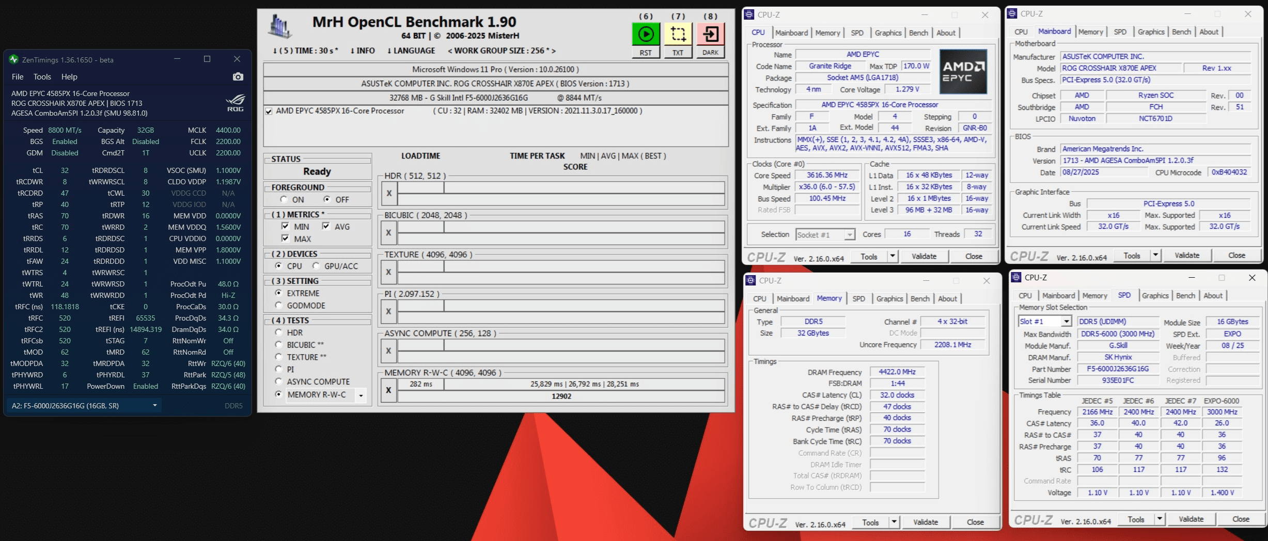Click the title bar icon of the CPU-Z CPU window
The image size is (1268, 541).
click(749, 14)
